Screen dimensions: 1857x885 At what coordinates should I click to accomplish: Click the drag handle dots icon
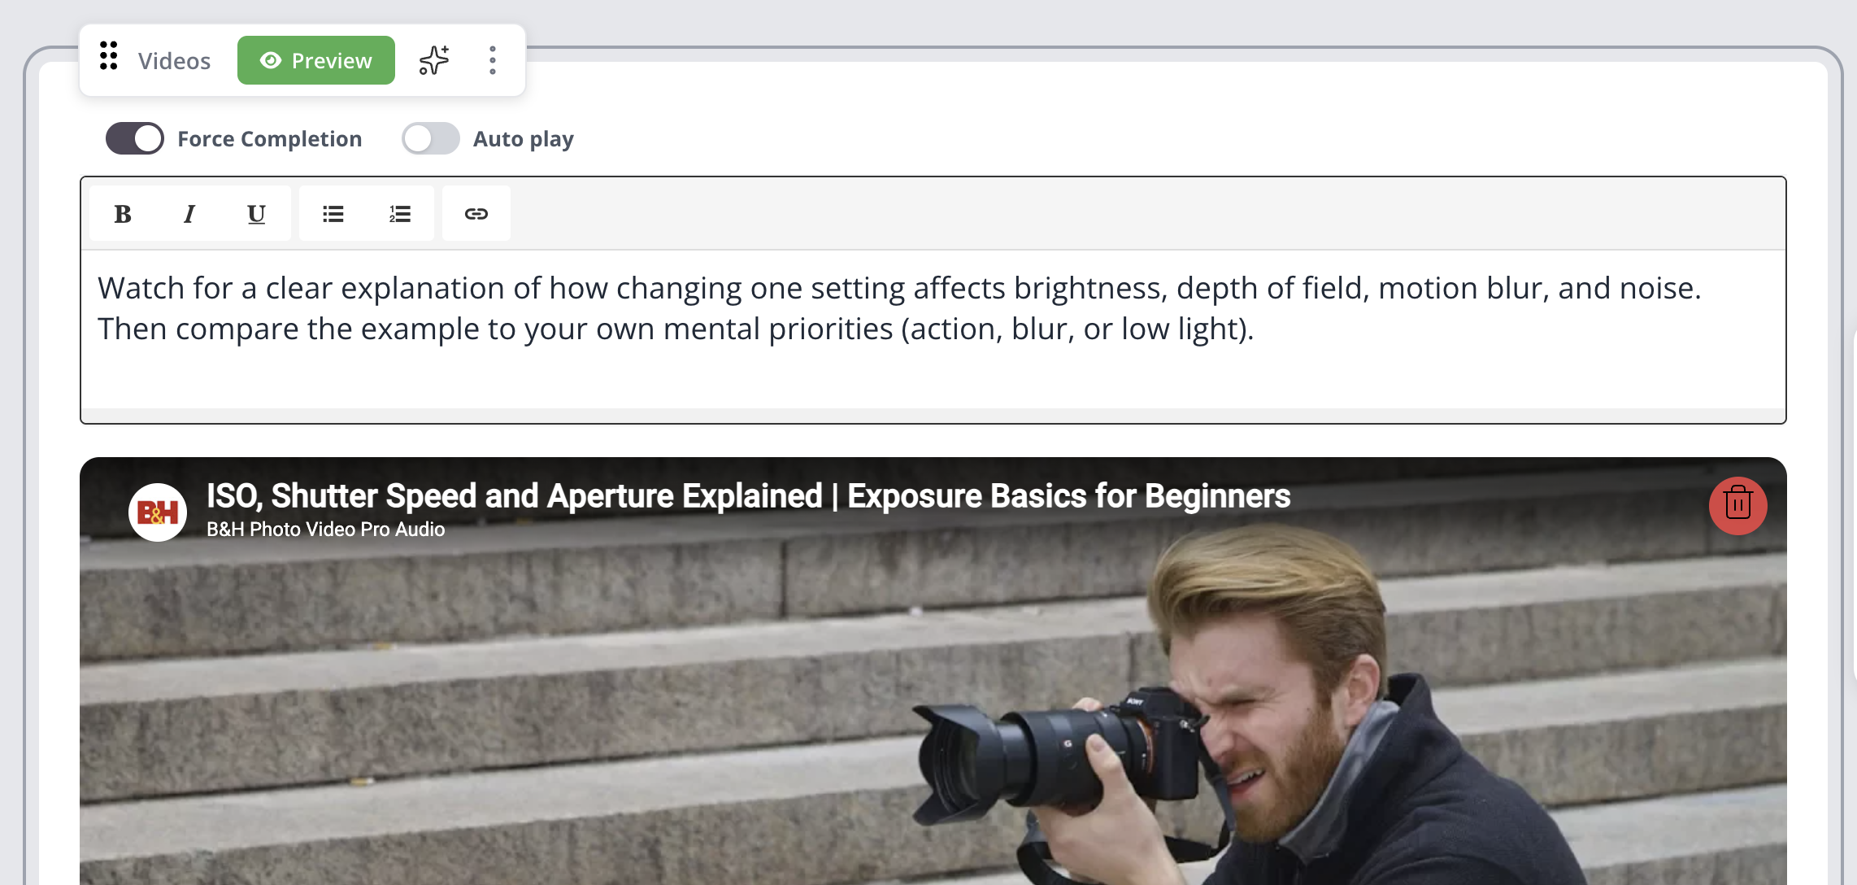click(109, 56)
